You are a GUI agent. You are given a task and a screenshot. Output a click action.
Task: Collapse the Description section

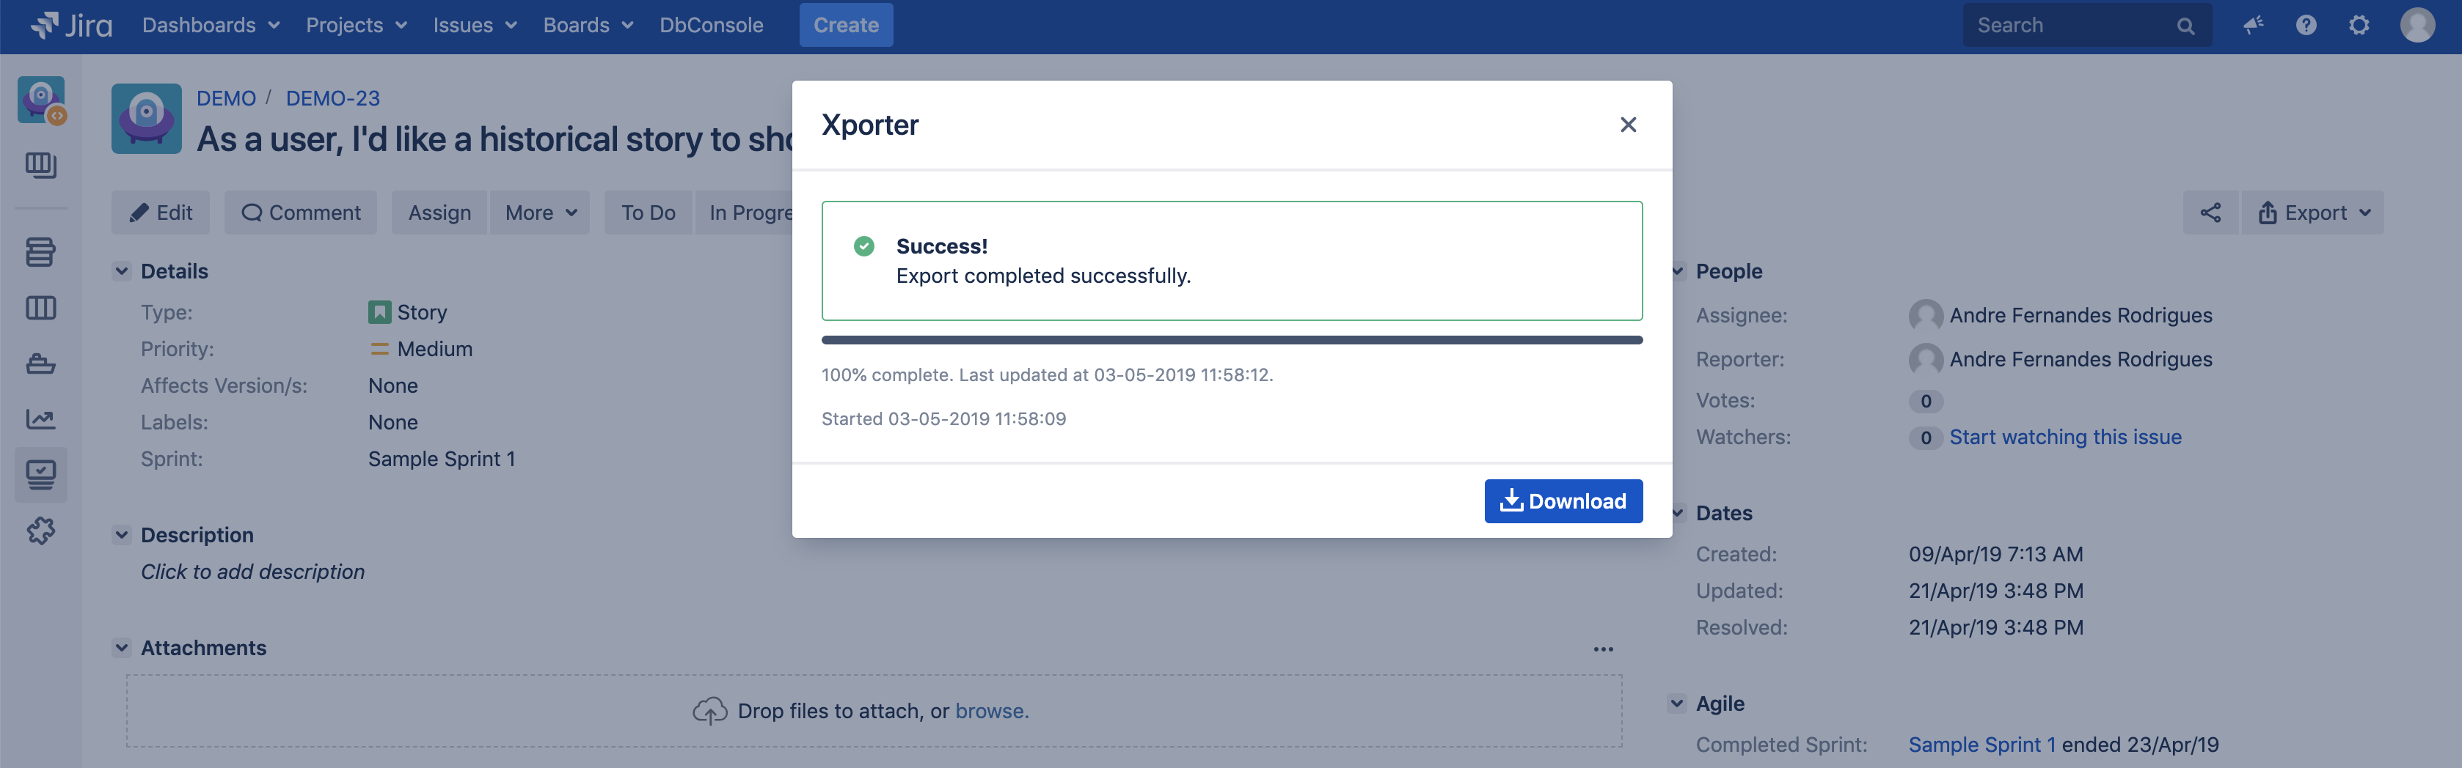(121, 535)
